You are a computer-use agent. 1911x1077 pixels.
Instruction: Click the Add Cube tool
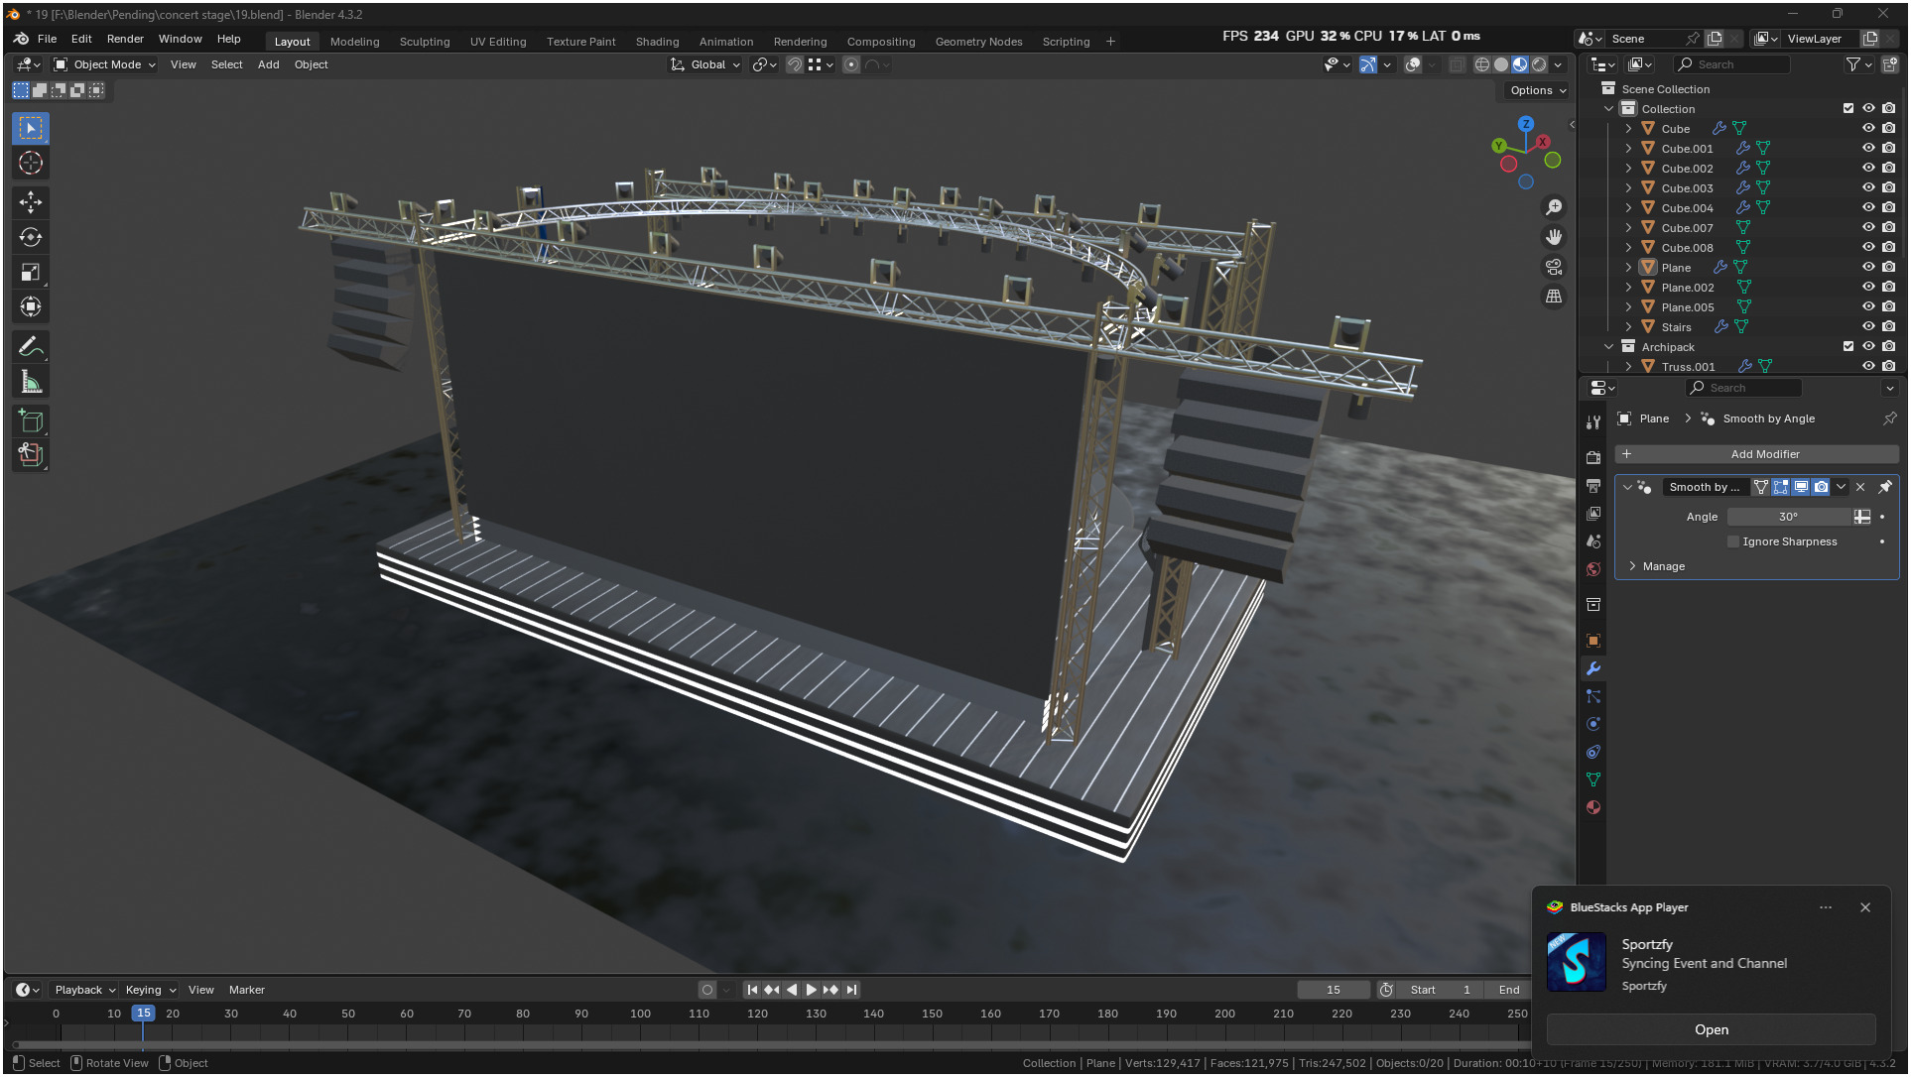pos(31,421)
